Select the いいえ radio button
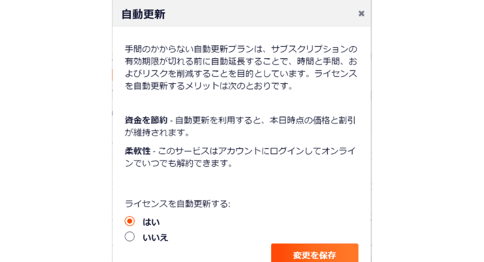484x262 pixels. click(129, 236)
